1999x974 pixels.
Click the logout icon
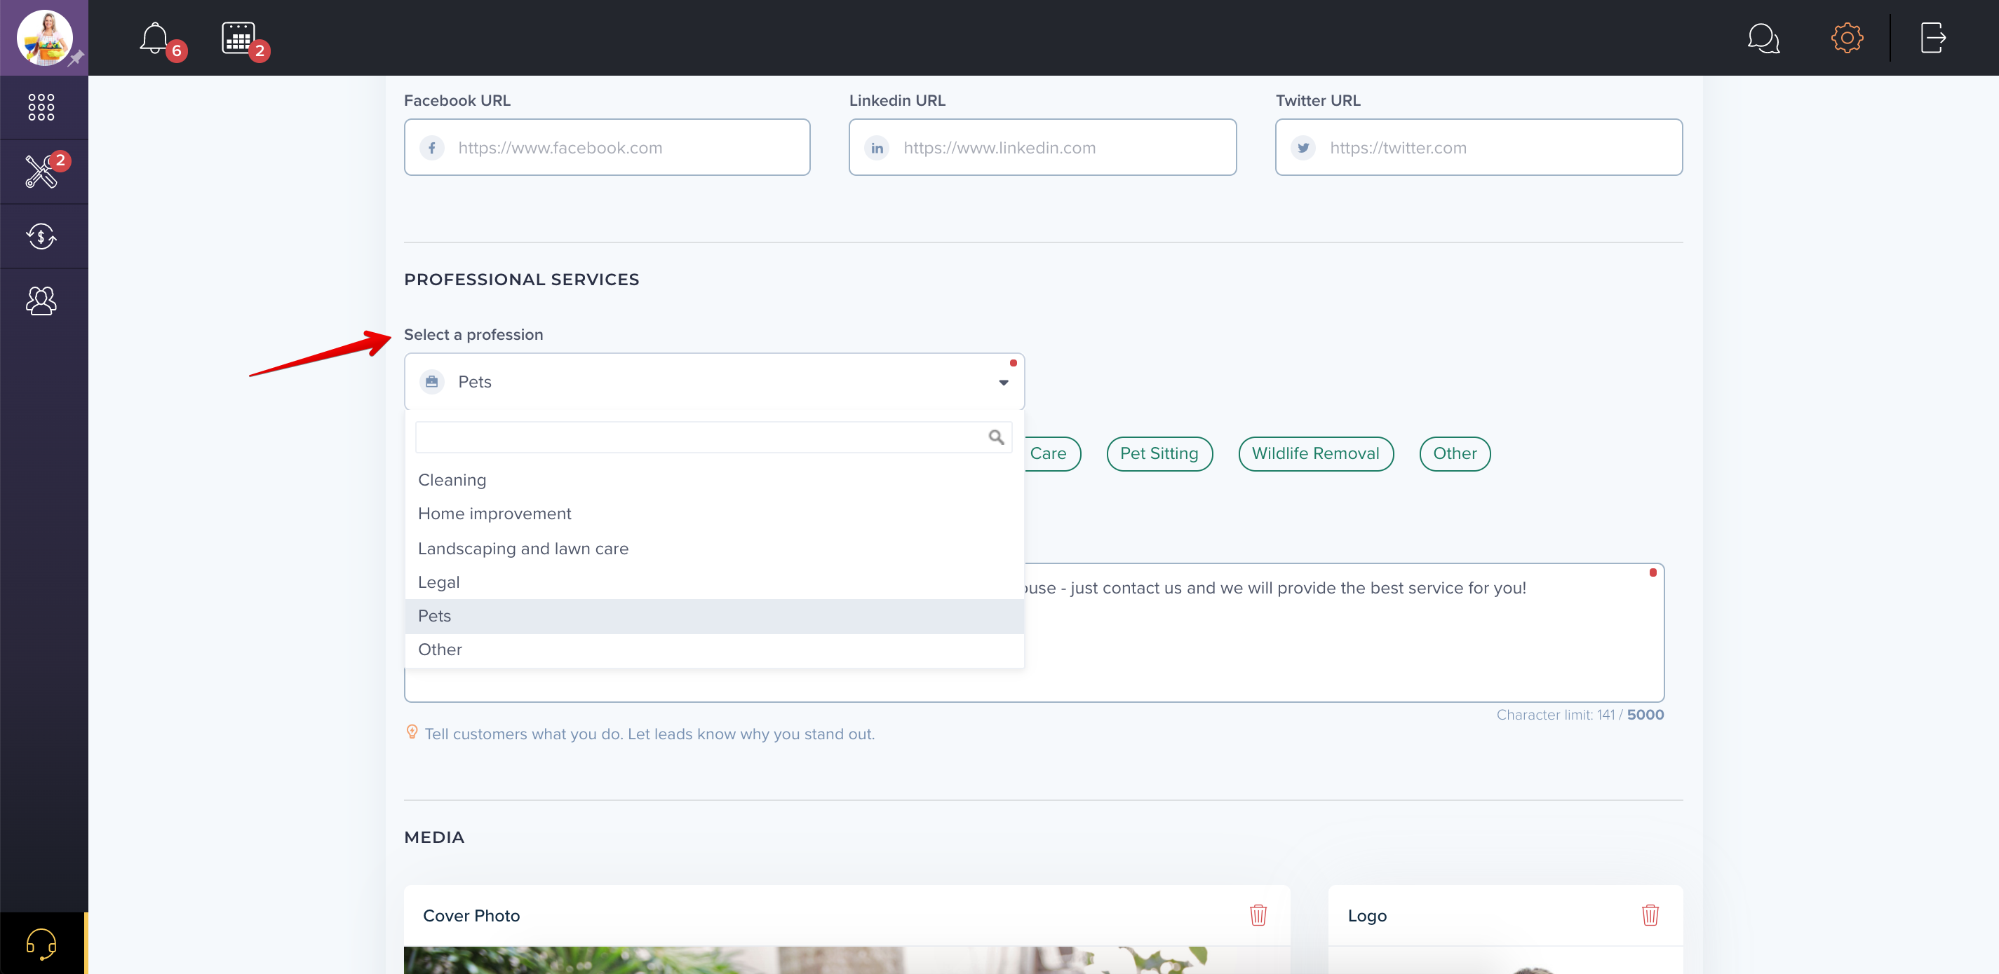[1932, 38]
